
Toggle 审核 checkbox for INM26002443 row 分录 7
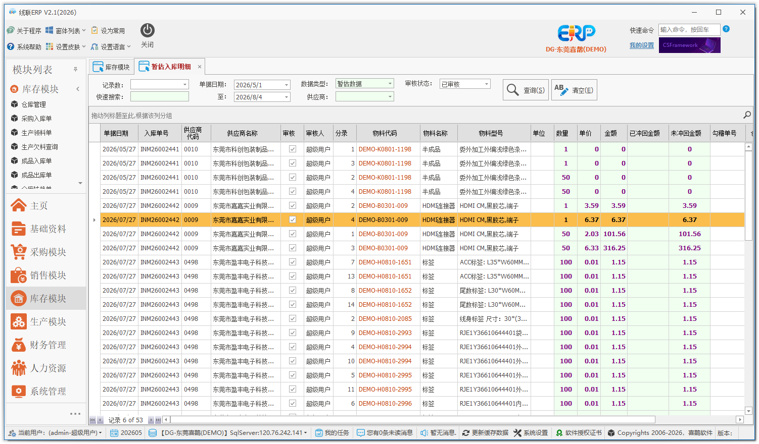pyautogui.click(x=292, y=262)
